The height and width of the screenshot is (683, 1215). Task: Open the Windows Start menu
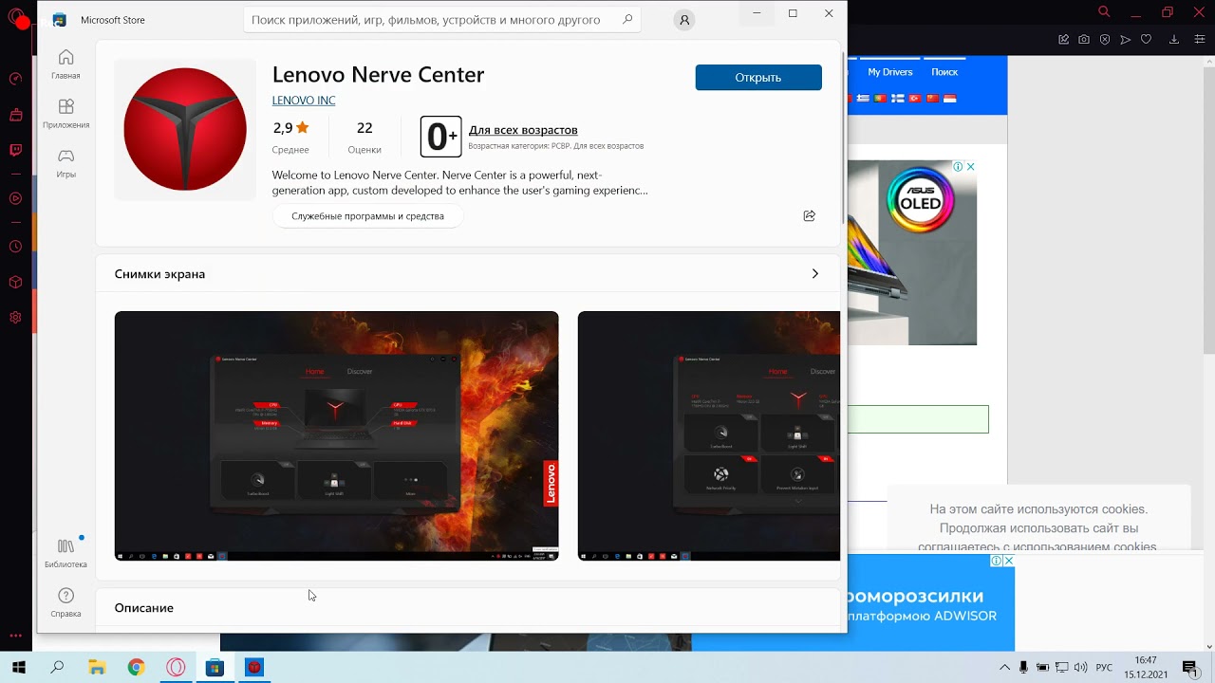point(18,668)
